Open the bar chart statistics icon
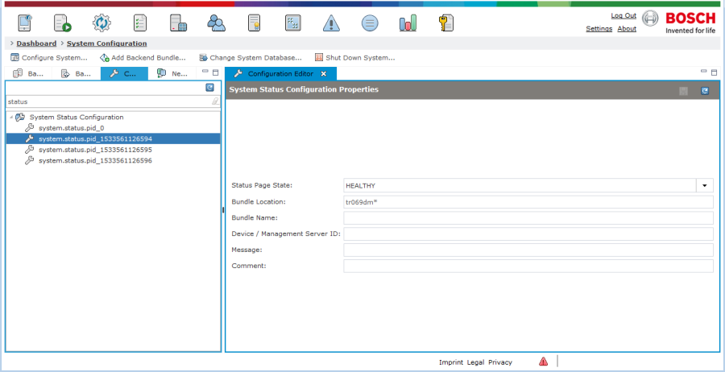The height and width of the screenshot is (372, 725). [x=408, y=23]
